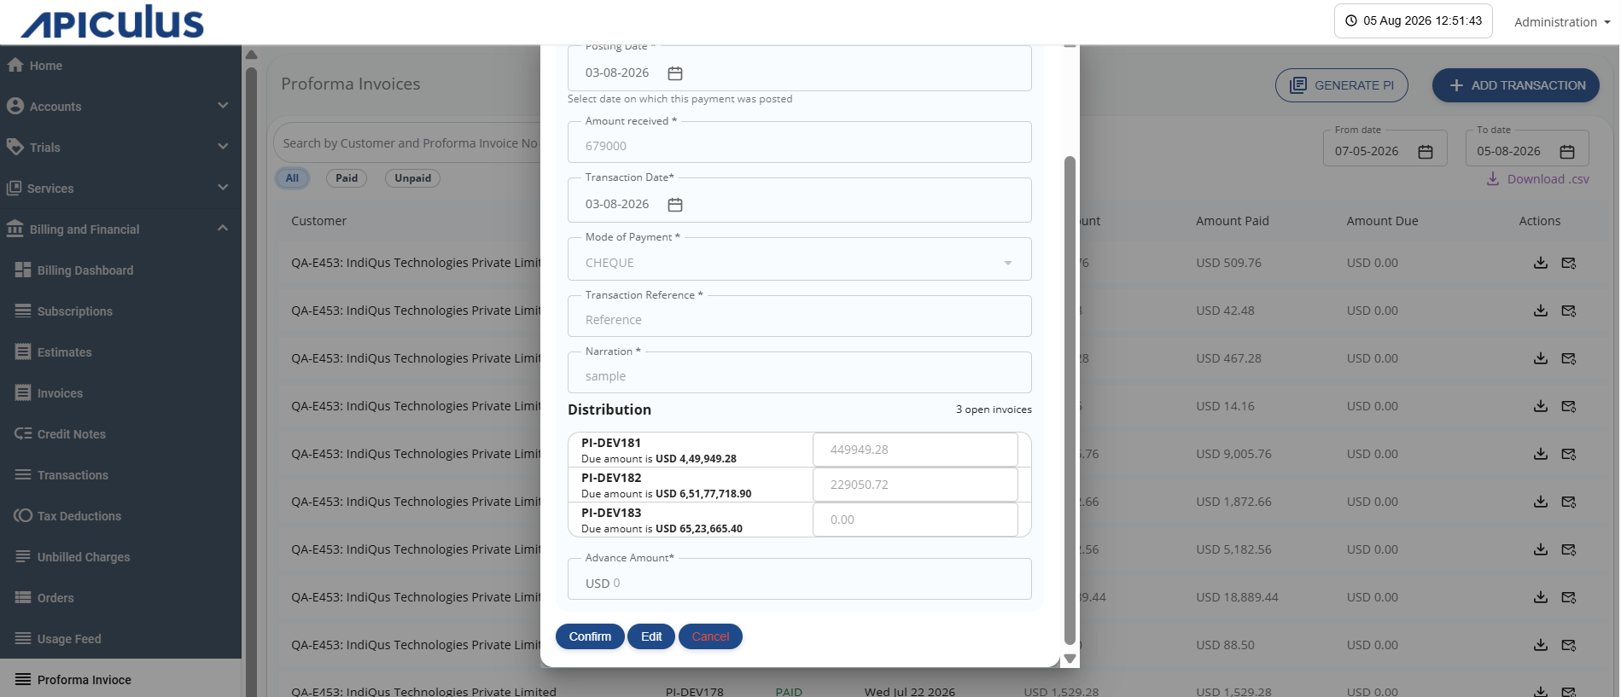
Task: Download invoice in the USD 1,872.66 row
Action: [x=1540, y=502]
